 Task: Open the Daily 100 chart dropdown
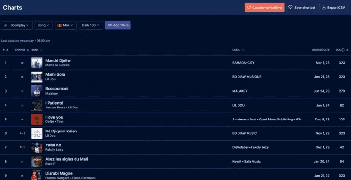click(x=91, y=25)
